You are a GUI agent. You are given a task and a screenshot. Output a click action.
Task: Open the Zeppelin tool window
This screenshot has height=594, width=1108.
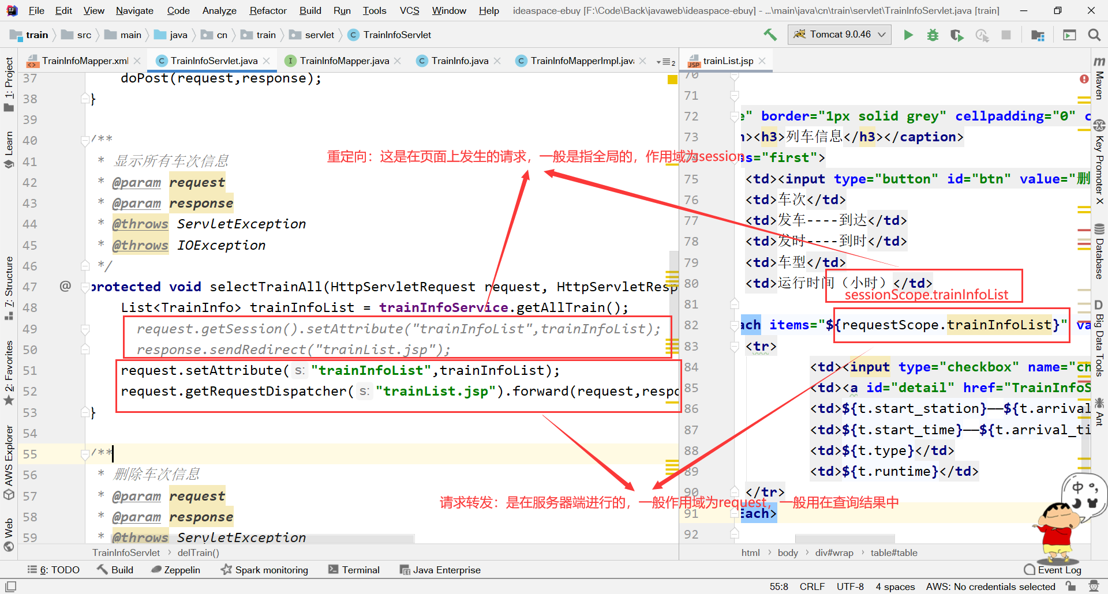click(176, 570)
